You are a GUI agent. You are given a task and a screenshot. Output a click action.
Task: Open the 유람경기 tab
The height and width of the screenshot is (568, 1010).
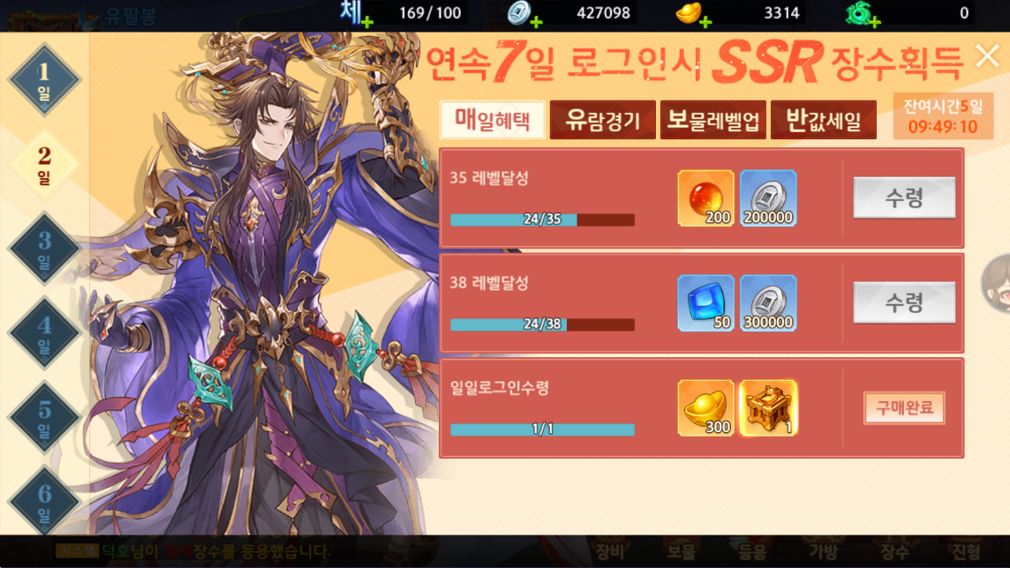click(603, 120)
